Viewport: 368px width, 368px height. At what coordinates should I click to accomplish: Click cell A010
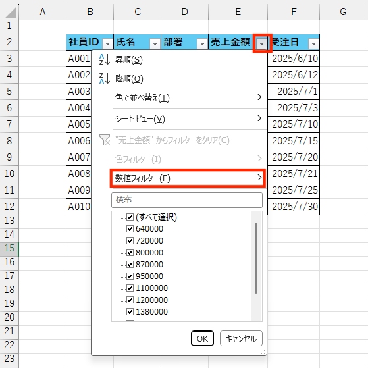pos(79,207)
